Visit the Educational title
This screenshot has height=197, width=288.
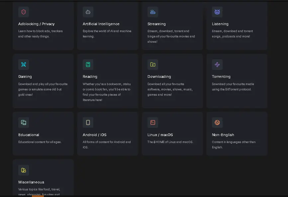pyautogui.click(x=29, y=135)
